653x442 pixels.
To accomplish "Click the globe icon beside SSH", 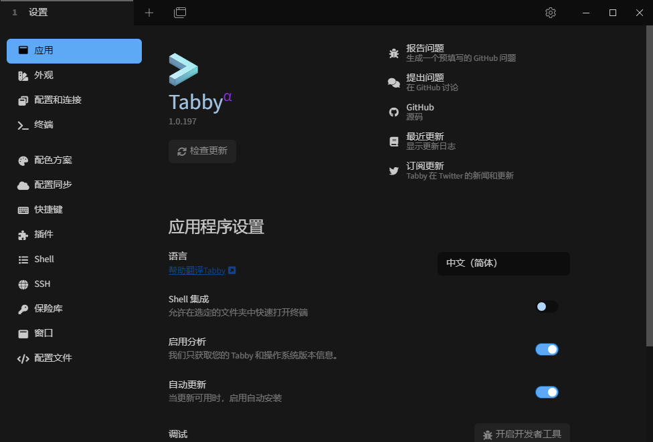I will coord(23,284).
